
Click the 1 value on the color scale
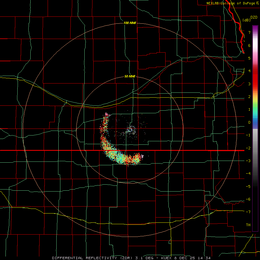coord(249,109)
